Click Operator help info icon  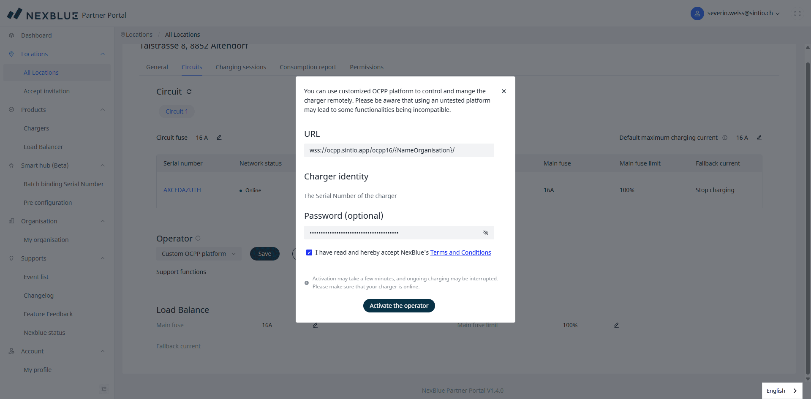[198, 238]
